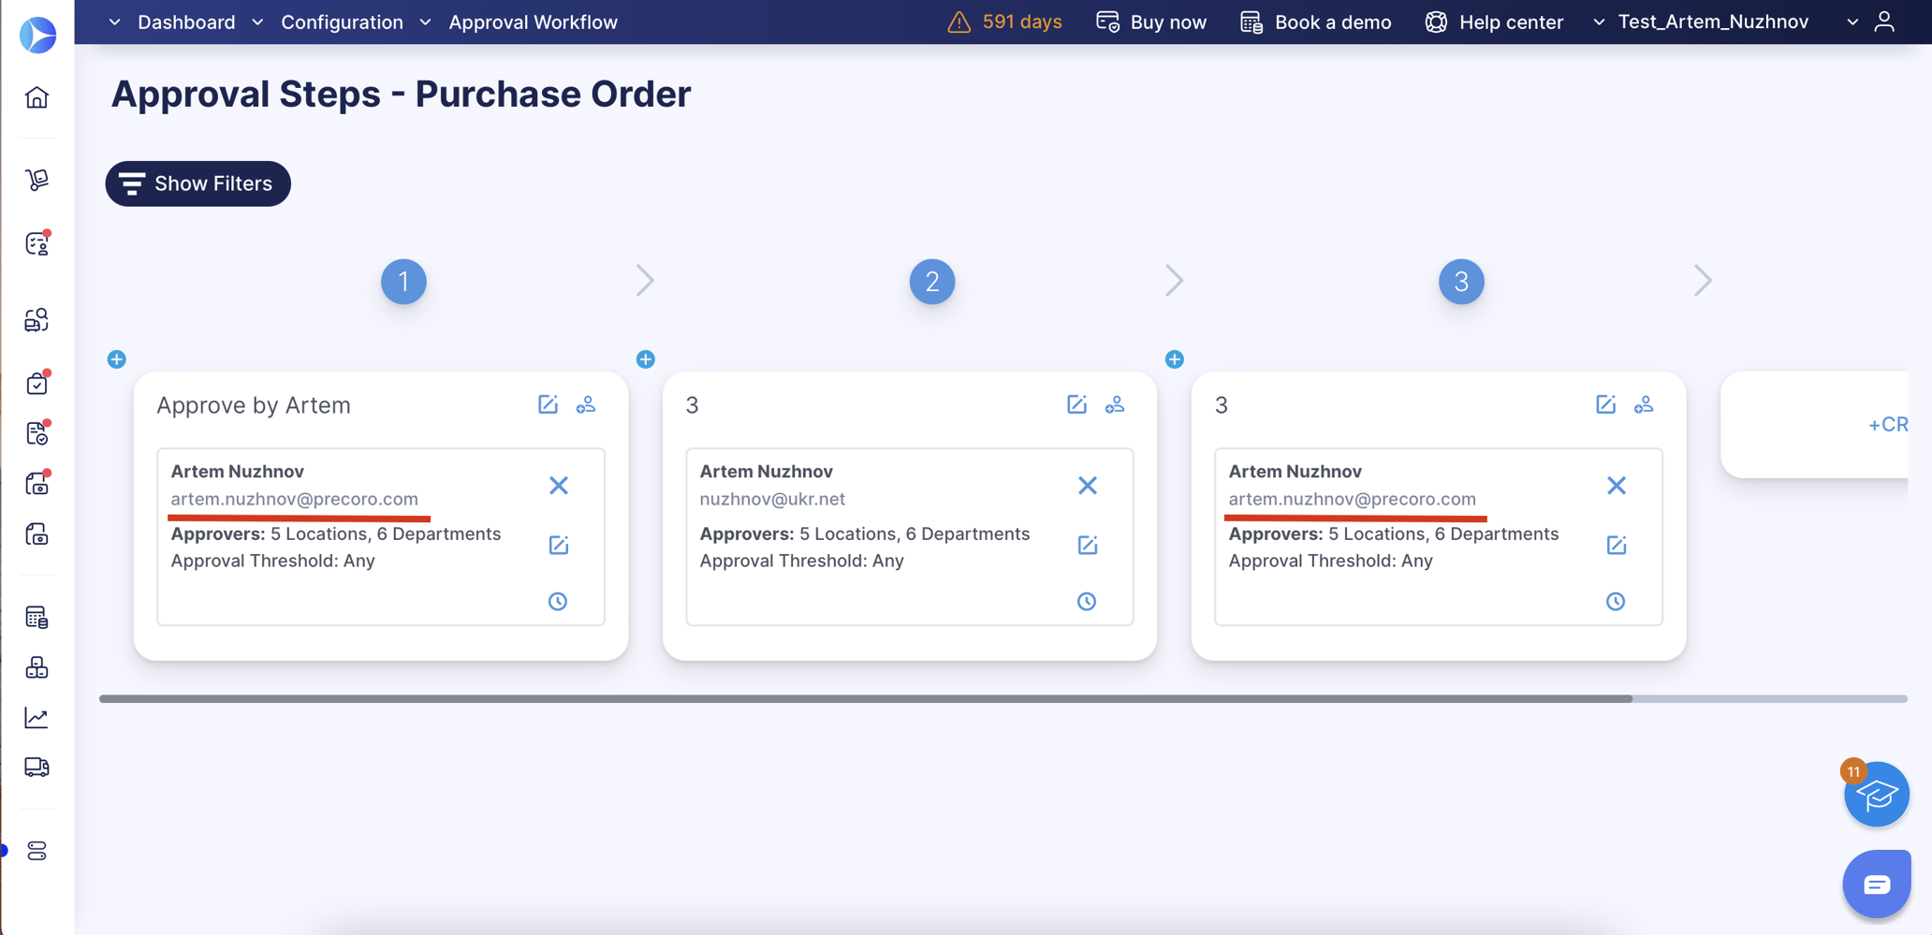Remove Artem Nuzhnov from step 2

coord(1088,486)
